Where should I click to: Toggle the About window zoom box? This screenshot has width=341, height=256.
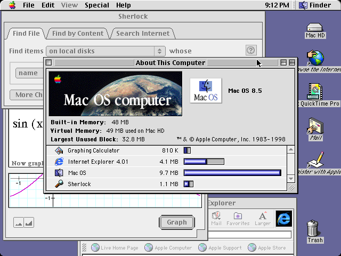pyautogui.click(x=283, y=63)
